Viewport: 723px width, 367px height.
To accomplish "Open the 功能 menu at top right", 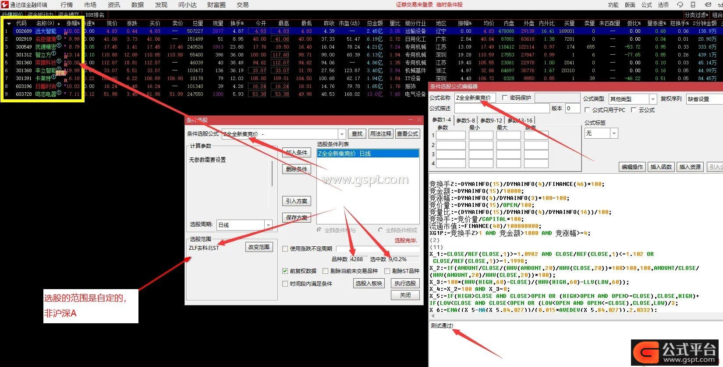I will tap(613, 5).
